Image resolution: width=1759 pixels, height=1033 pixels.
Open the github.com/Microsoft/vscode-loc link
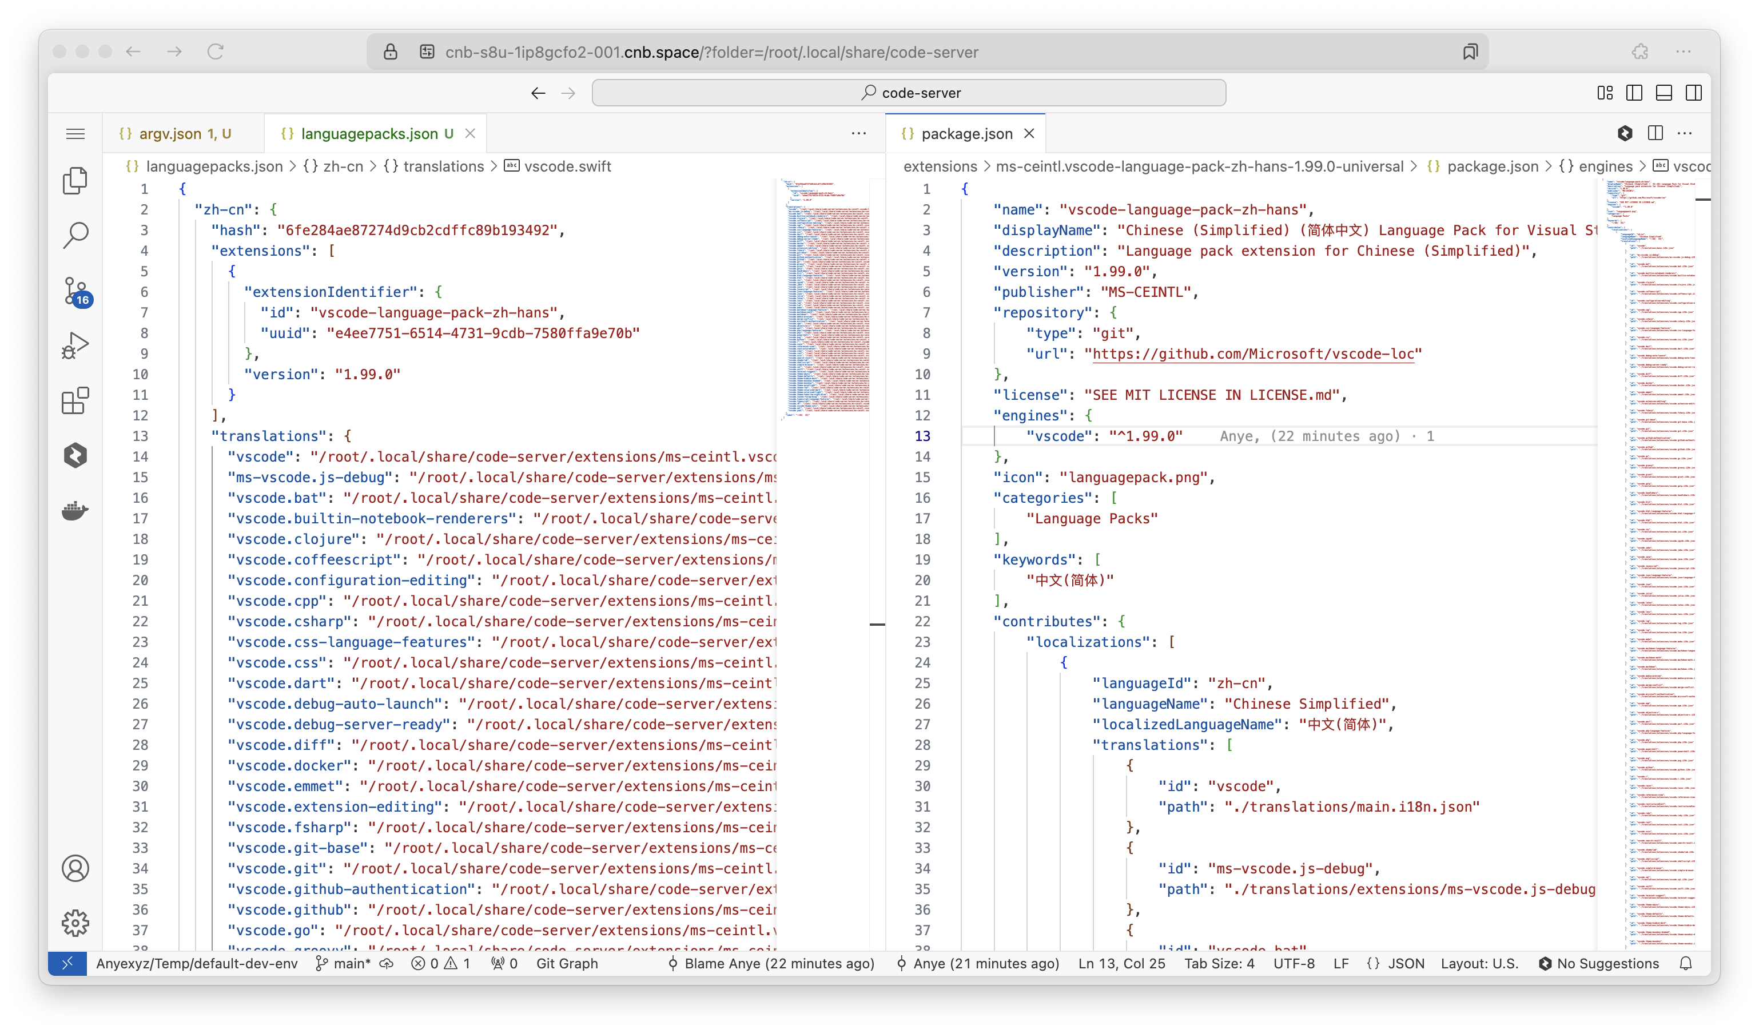[1253, 354]
